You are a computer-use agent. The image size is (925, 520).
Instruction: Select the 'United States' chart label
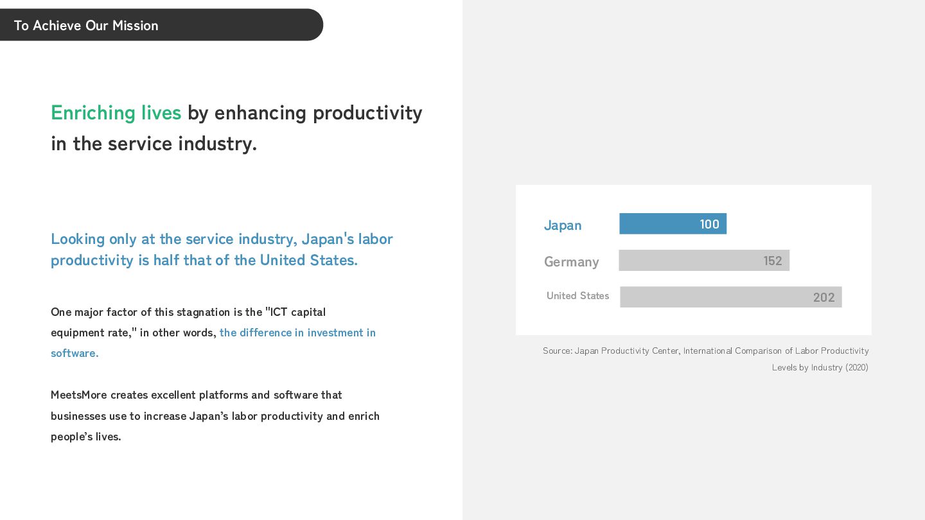(x=577, y=296)
